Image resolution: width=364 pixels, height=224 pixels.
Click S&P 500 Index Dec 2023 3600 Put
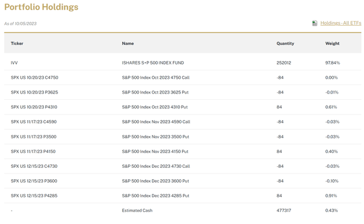tap(155, 181)
